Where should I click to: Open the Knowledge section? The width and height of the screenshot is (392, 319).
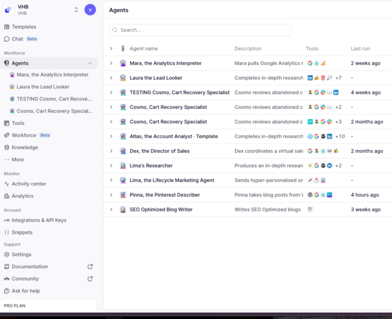tap(24, 147)
